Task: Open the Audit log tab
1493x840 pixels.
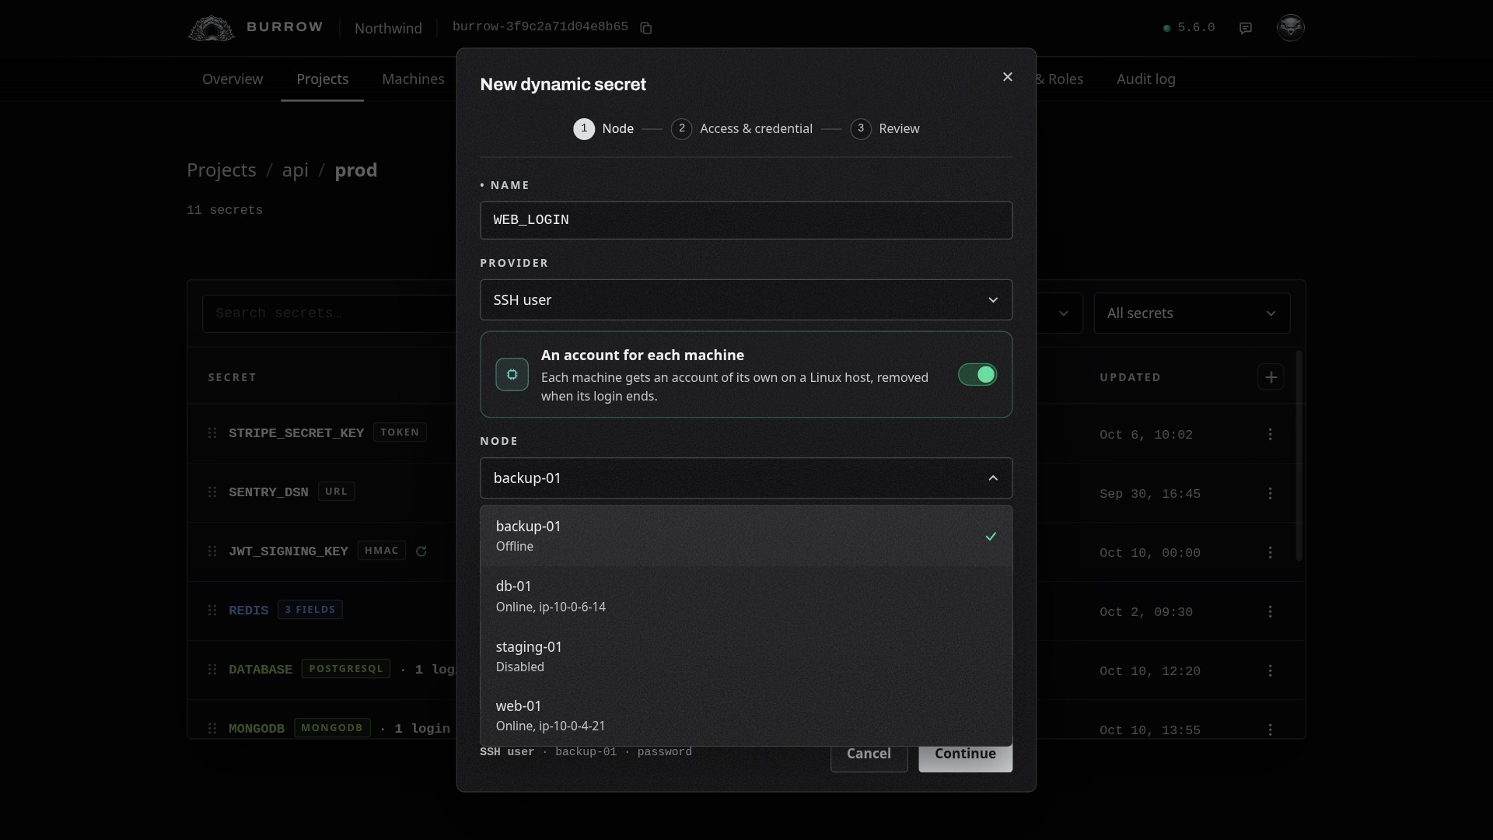Action: click(1146, 79)
